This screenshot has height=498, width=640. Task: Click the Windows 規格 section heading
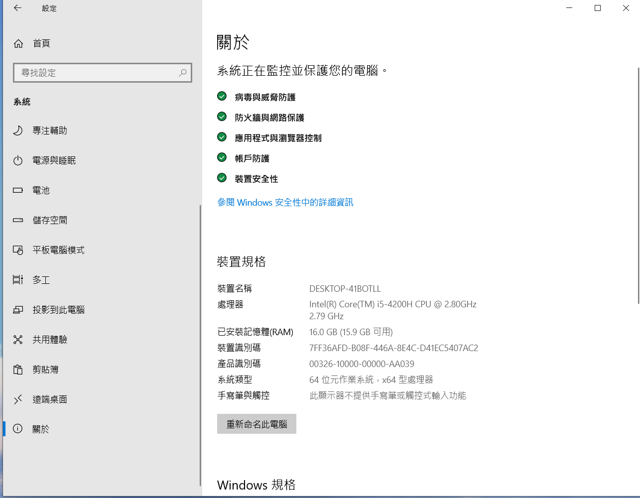256,485
